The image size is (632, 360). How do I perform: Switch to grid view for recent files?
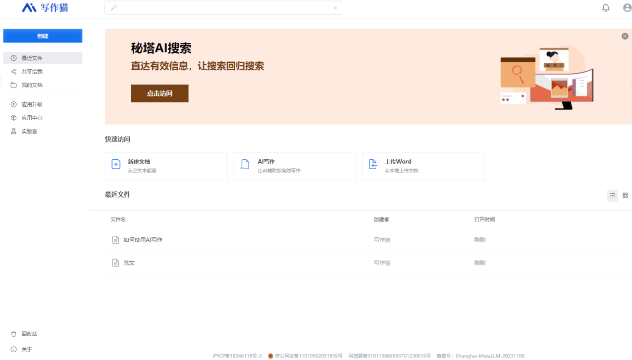tap(625, 195)
